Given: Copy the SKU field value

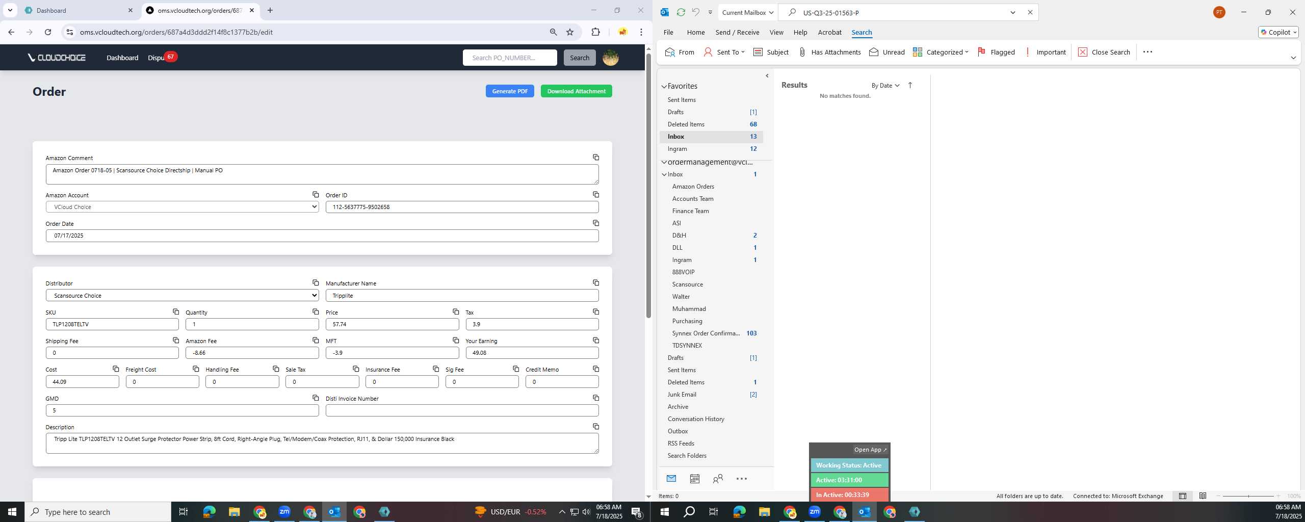Looking at the screenshot, I should point(176,312).
